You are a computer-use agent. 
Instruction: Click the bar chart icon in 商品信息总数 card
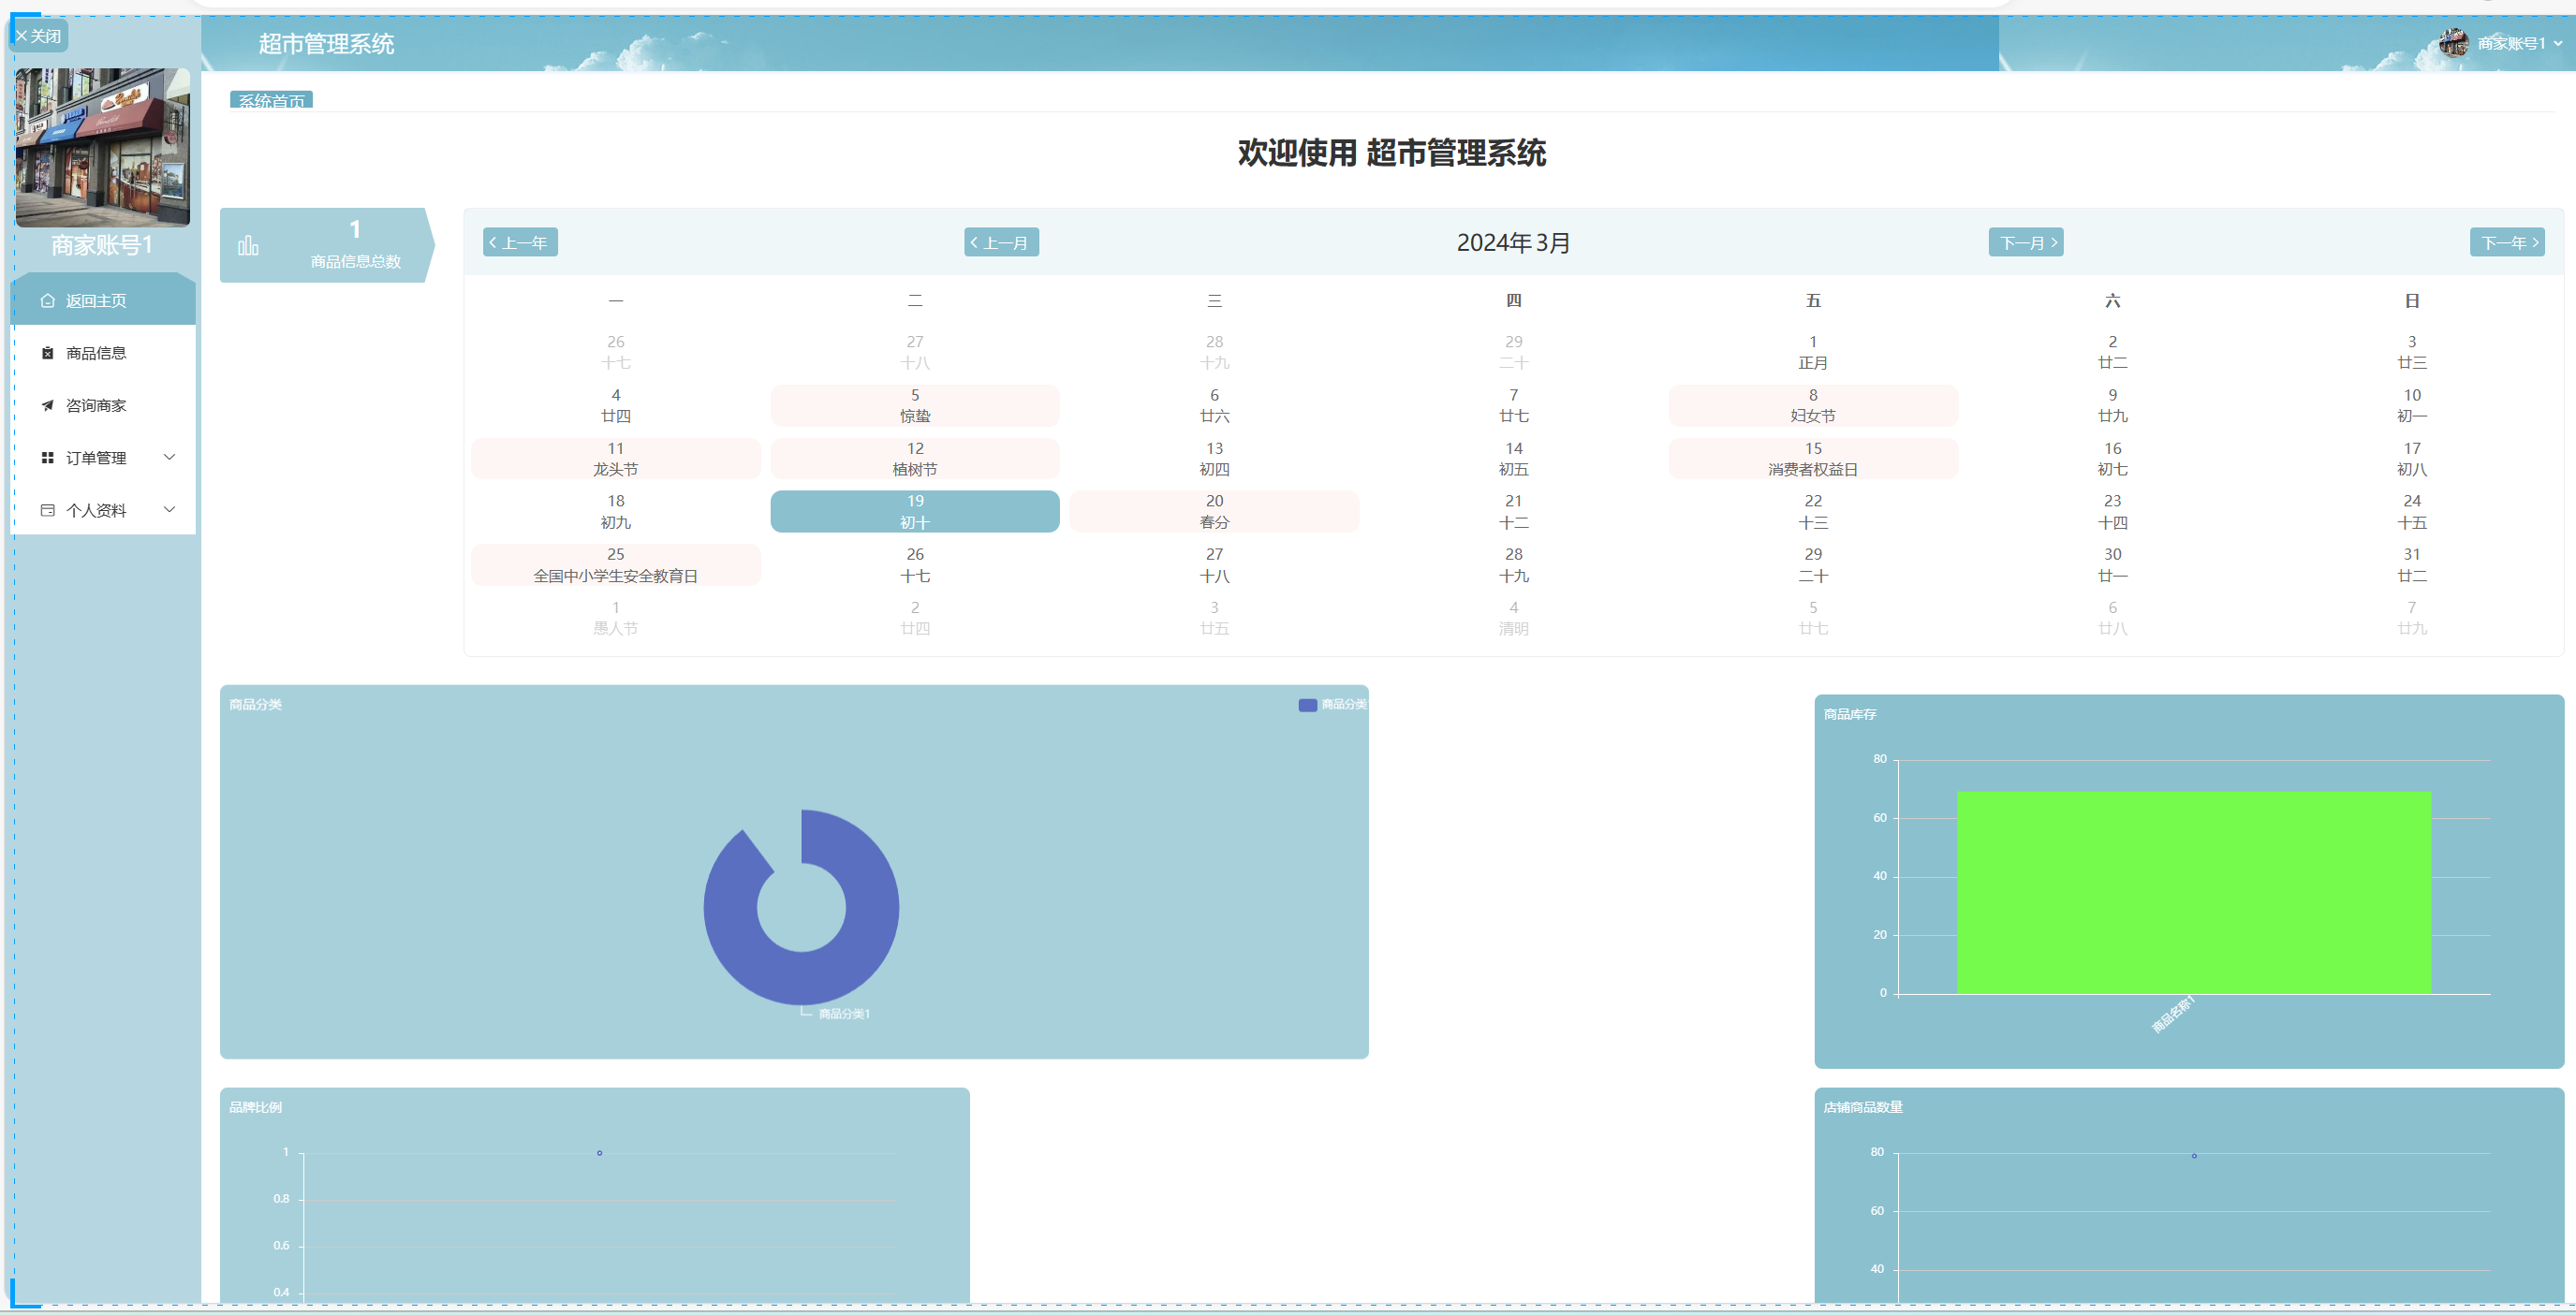(248, 245)
